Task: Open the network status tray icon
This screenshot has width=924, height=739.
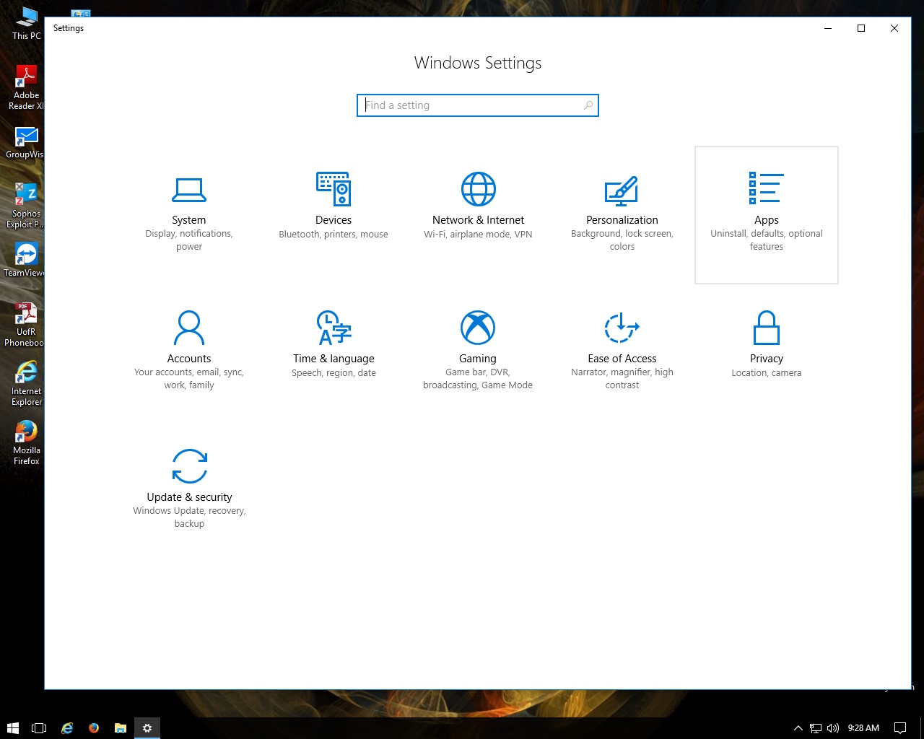Action: click(816, 728)
